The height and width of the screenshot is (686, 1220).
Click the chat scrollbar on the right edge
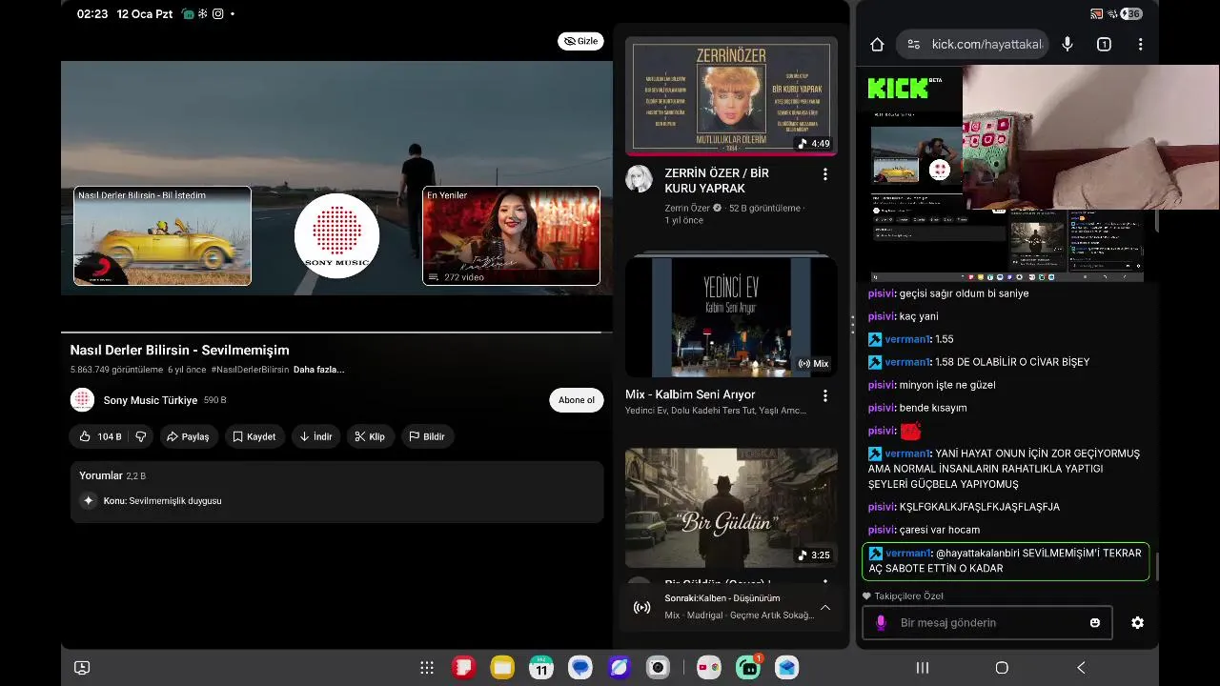(x=1156, y=566)
